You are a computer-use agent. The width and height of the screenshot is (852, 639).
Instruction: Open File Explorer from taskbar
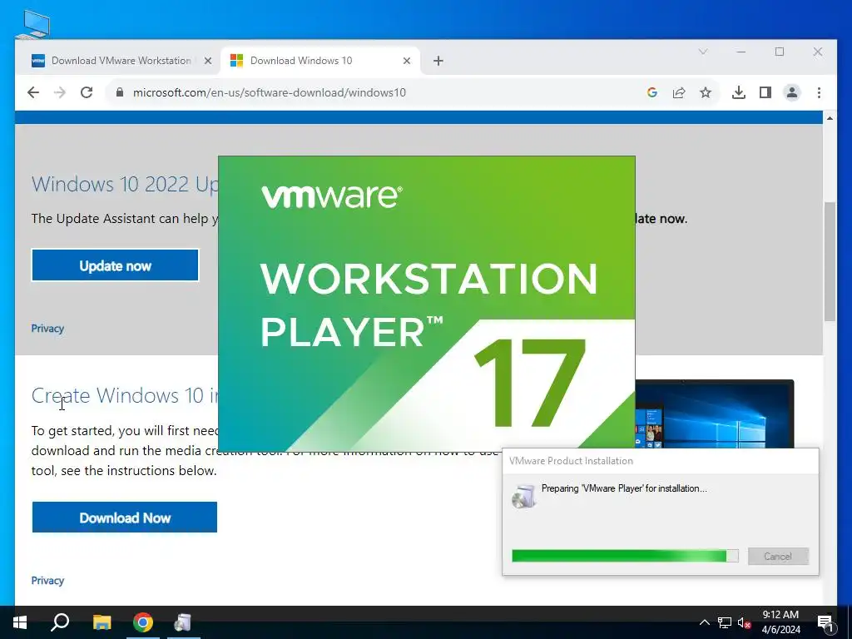[x=102, y=622]
